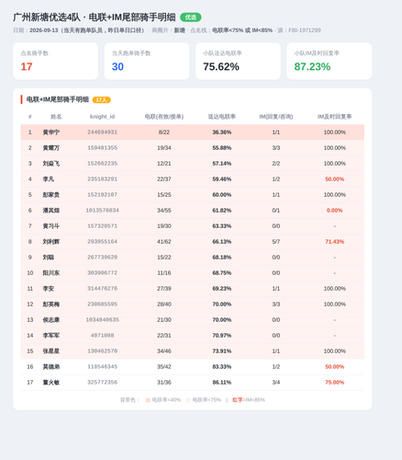Click the threshold text 电联率<75% 或 IM<85%
The image size is (402, 460).
pos(242,30)
